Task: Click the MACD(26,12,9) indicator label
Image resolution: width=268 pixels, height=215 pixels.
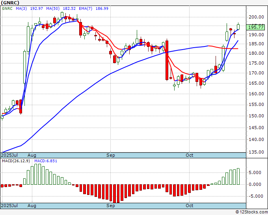Action: coord(16,161)
